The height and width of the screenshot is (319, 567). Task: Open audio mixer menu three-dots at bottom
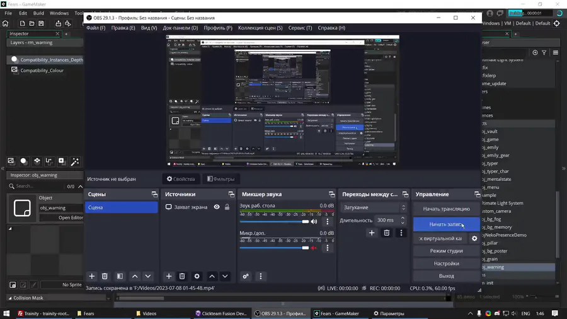coord(261,276)
